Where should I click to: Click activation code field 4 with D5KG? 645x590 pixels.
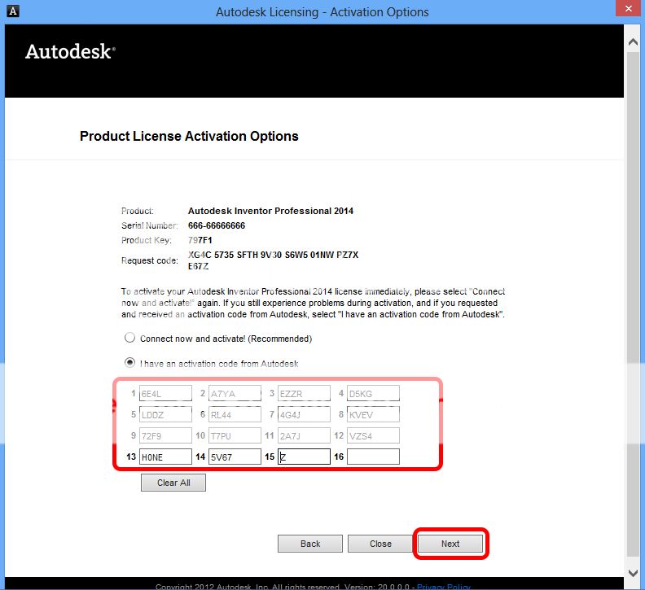click(373, 393)
